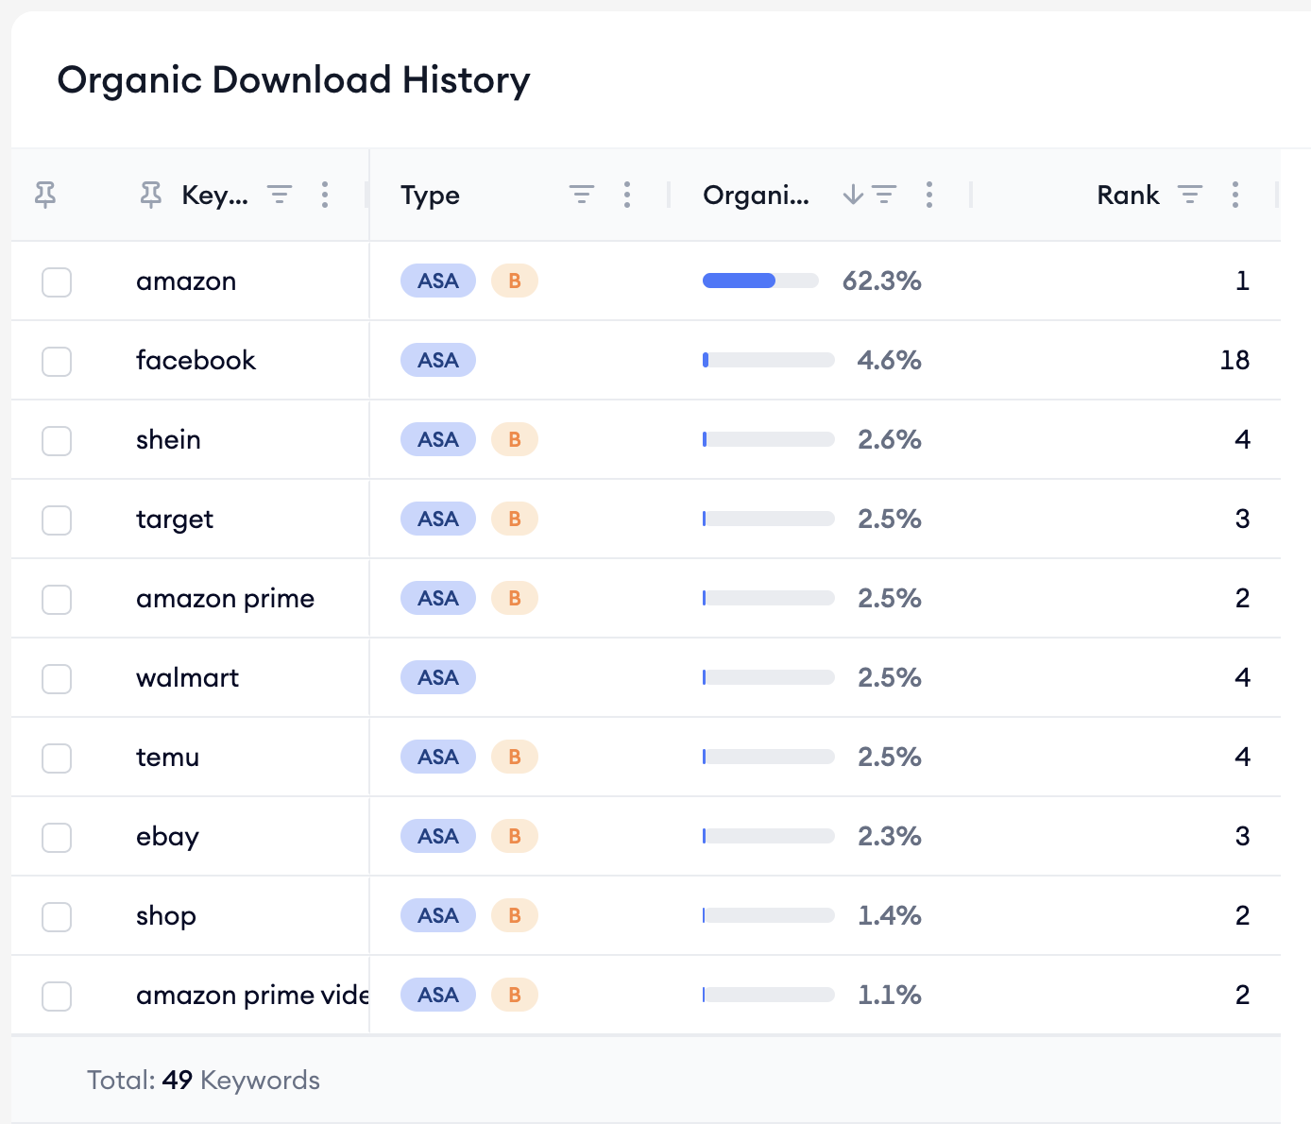Open the Keyword column filter icon
Viewport: 1311px width, 1124px height.
pos(280,195)
